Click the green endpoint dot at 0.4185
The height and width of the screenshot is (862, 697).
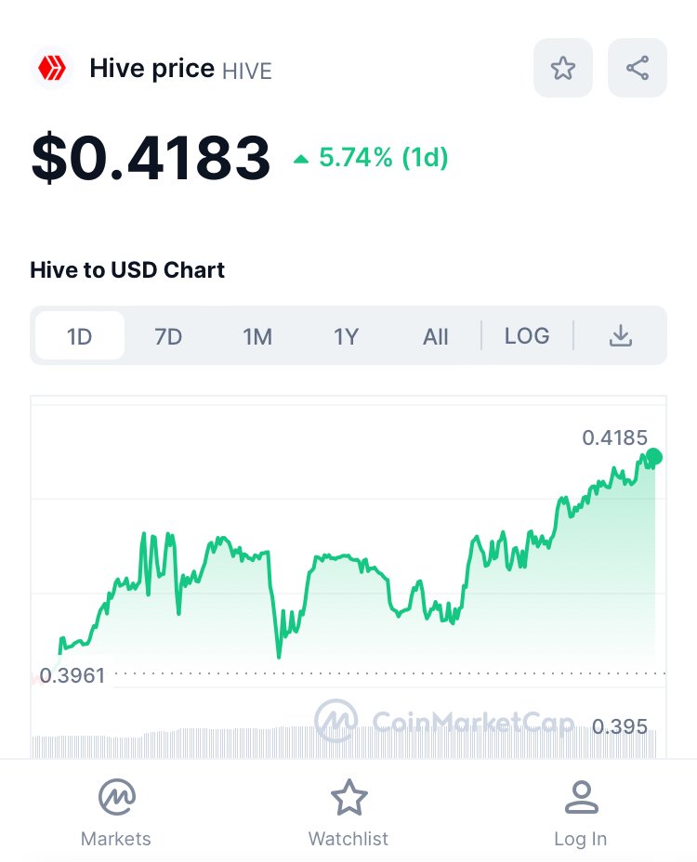pyautogui.click(x=653, y=456)
